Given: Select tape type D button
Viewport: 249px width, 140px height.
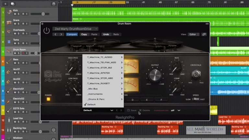Looking at the screenshot, I should coord(132,100).
